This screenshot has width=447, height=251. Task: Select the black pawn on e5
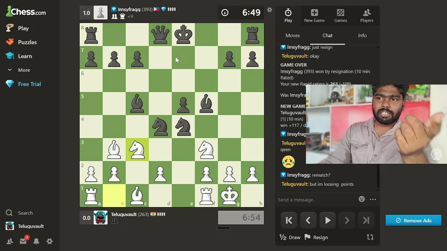coord(183,104)
